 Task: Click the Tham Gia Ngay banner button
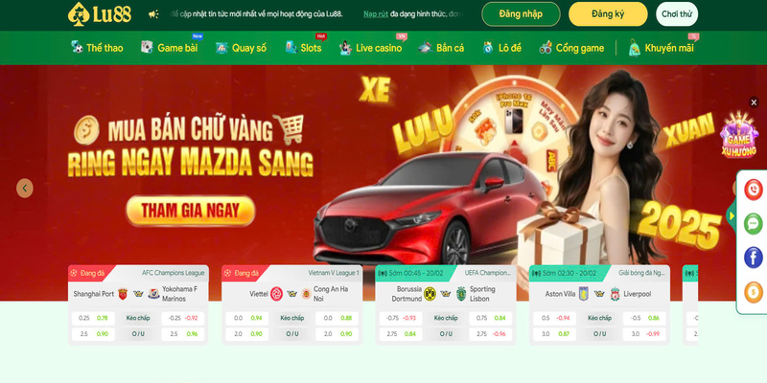pos(191,211)
